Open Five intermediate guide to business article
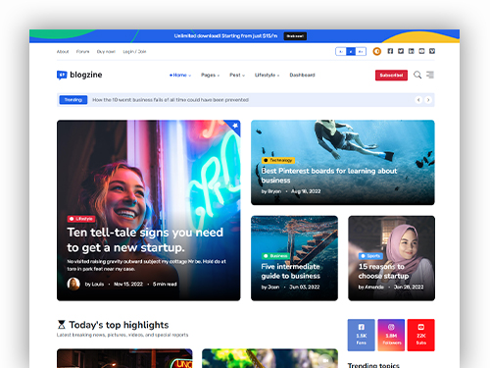 [x=291, y=271]
